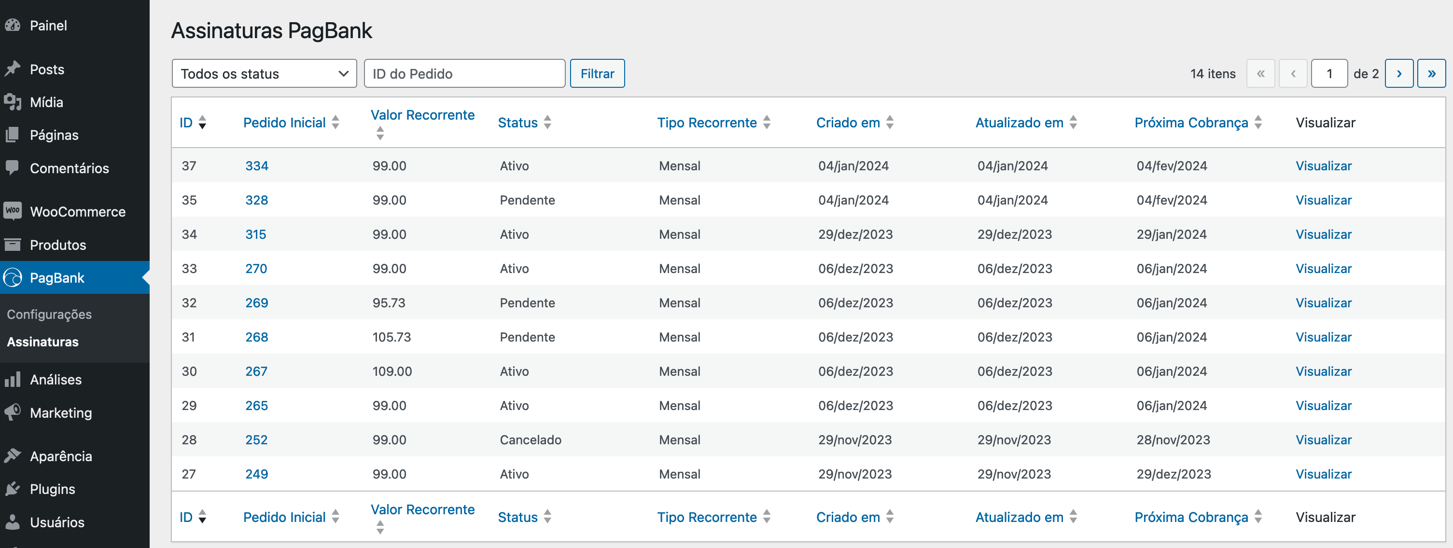Click footer sort arrows beside ID

tap(202, 517)
